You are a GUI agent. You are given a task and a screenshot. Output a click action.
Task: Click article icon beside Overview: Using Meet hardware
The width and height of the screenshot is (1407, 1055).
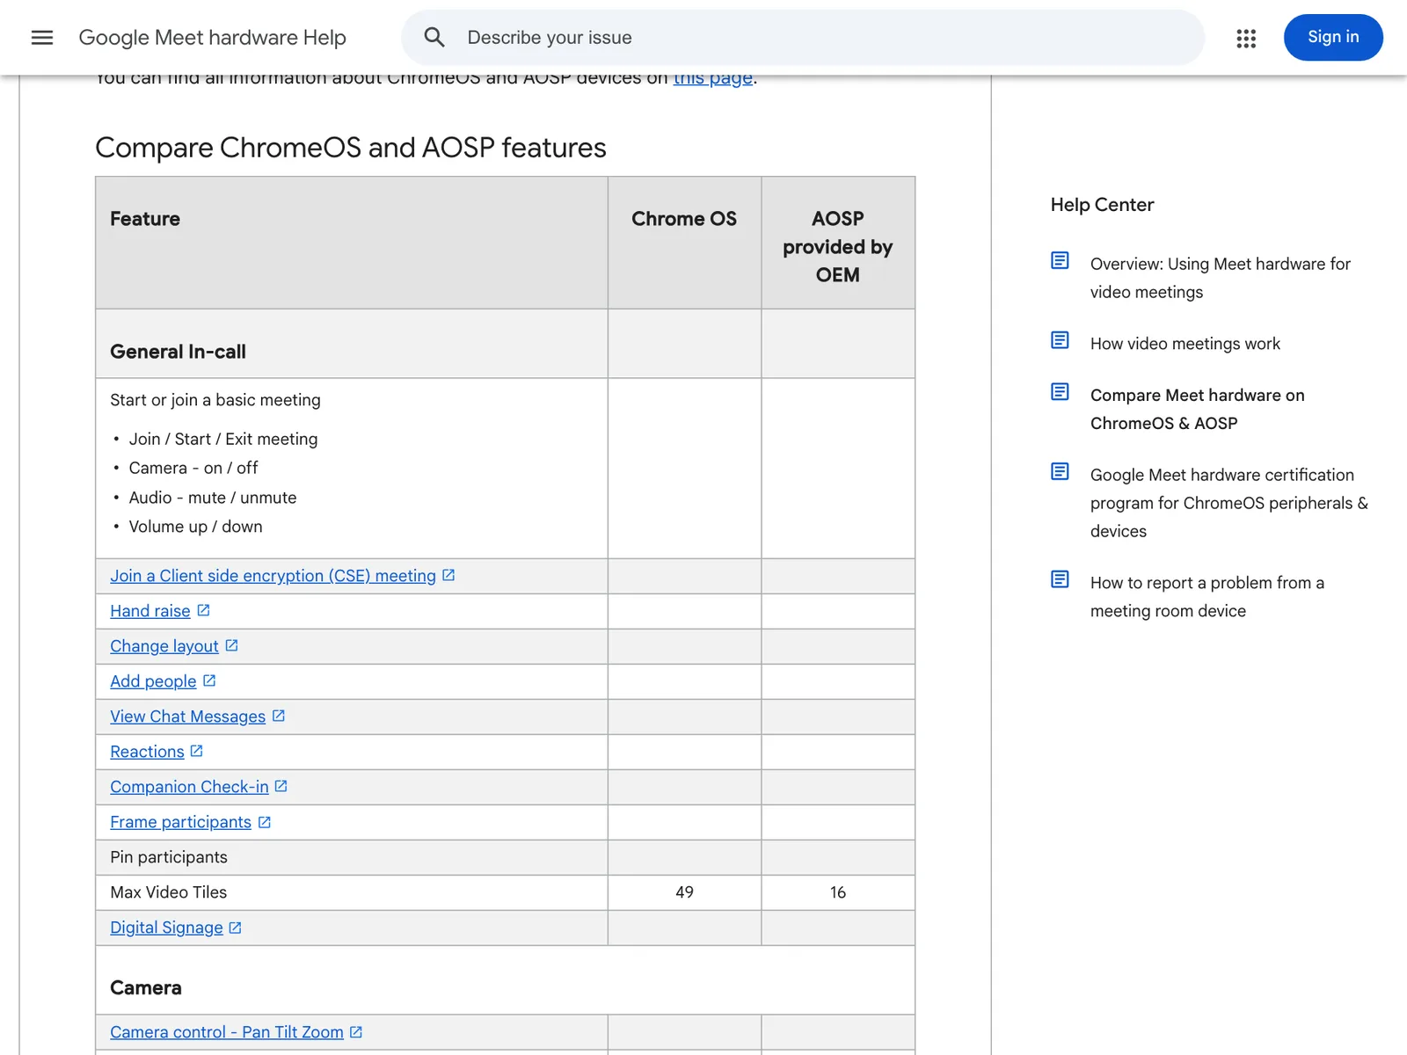click(1061, 260)
